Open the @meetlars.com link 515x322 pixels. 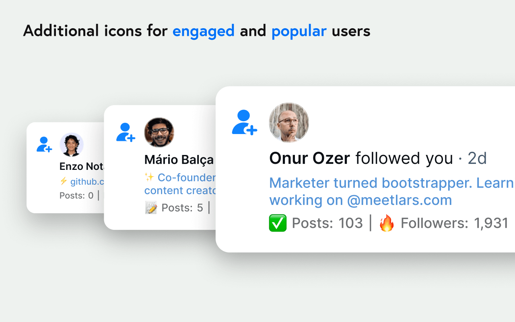[x=399, y=200]
